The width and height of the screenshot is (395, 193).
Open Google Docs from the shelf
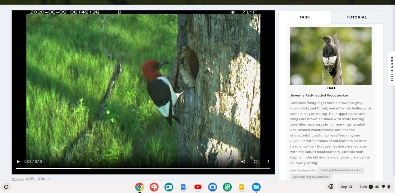(183, 187)
